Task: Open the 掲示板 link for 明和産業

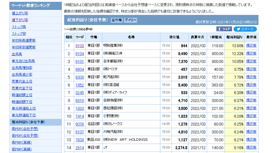Action: 251,46
